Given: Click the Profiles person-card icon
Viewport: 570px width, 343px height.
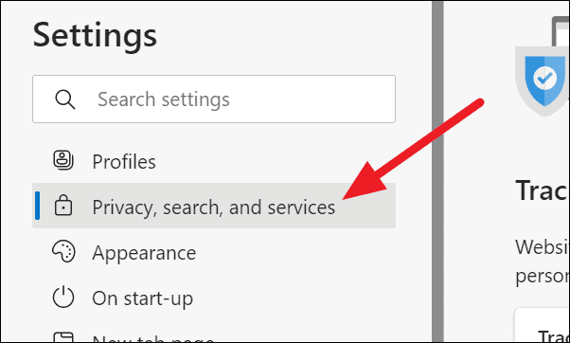Looking at the screenshot, I should (x=63, y=160).
